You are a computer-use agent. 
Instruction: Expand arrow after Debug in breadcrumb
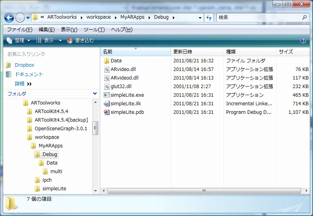[174, 18]
